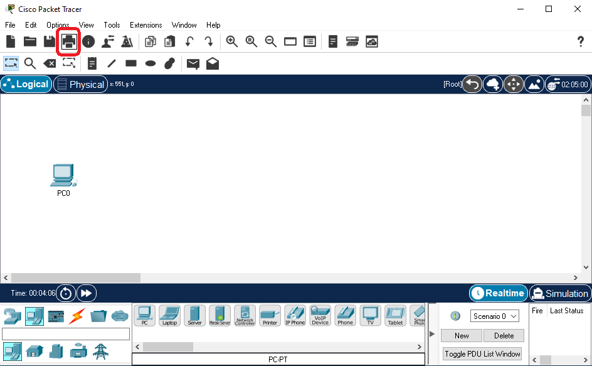Save the network with floppy disk icon

pos(50,41)
